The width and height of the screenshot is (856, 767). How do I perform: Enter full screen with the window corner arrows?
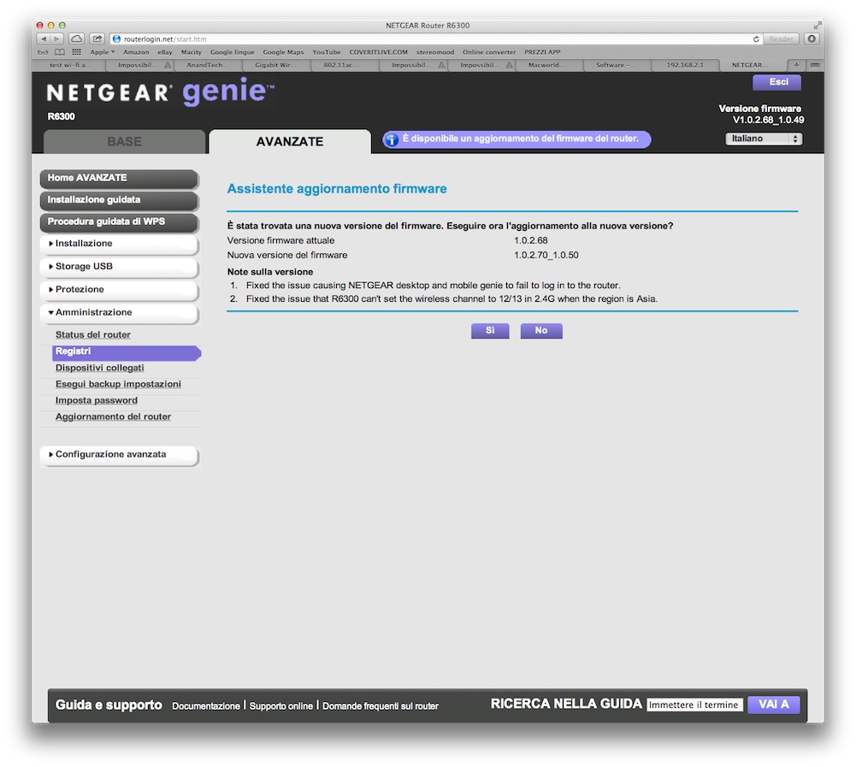click(x=817, y=25)
